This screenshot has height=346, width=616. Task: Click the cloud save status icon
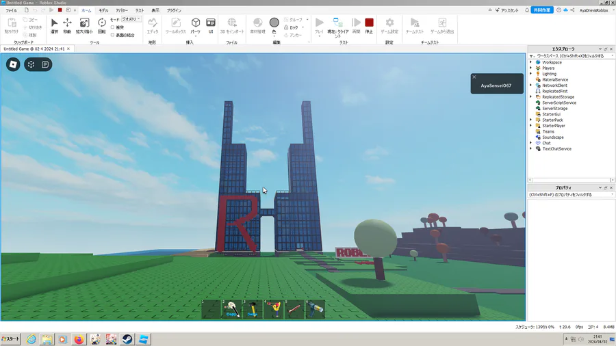tap(565, 10)
